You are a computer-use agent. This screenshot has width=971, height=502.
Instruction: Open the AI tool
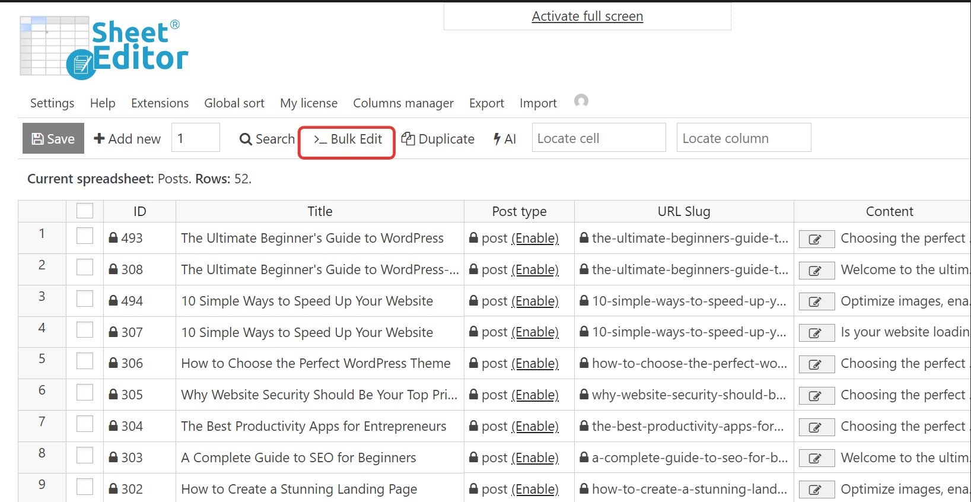click(x=505, y=138)
